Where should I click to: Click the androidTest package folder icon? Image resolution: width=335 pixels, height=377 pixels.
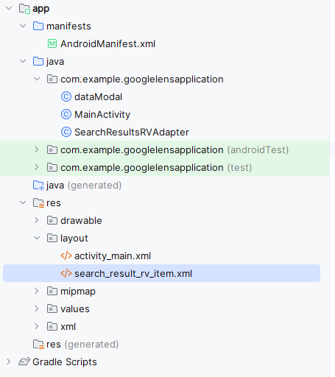tap(52, 149)
